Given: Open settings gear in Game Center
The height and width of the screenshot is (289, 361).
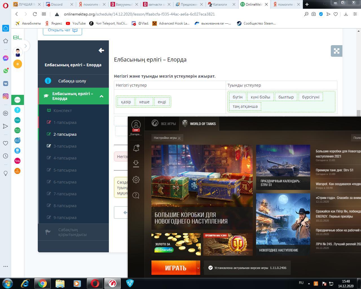Looking at the screenshot, I should click(x=136, y=179).
